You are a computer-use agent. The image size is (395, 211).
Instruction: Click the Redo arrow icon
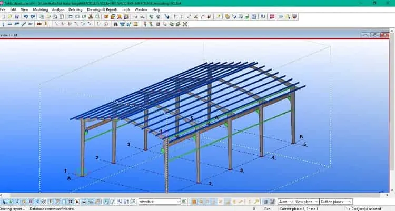[33, 17]
